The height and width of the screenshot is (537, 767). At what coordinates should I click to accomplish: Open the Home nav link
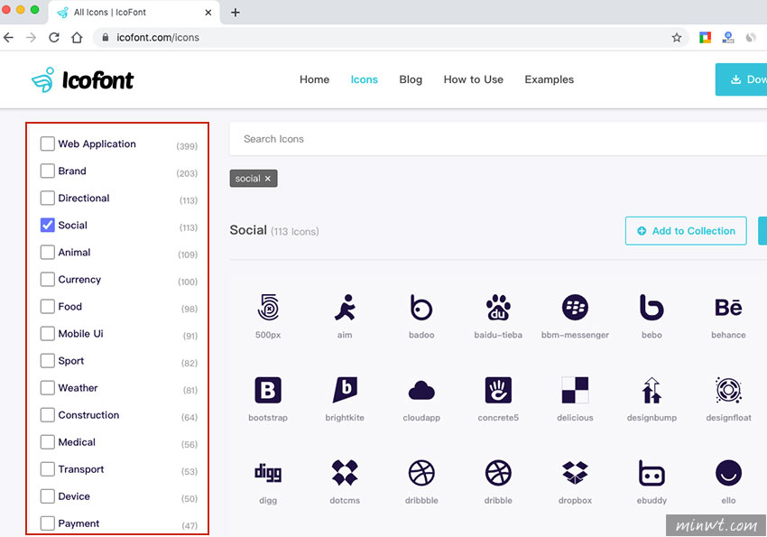pos(315,79)
